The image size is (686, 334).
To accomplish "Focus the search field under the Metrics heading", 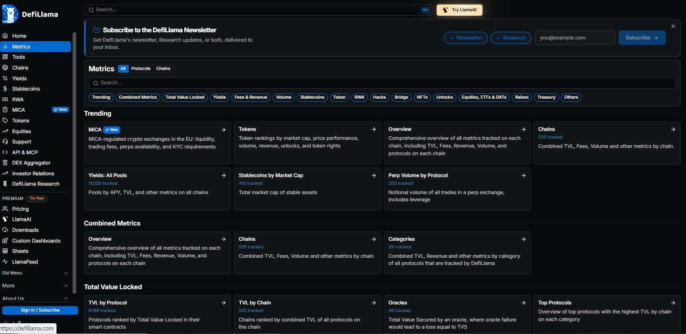I will pos(382,83).
